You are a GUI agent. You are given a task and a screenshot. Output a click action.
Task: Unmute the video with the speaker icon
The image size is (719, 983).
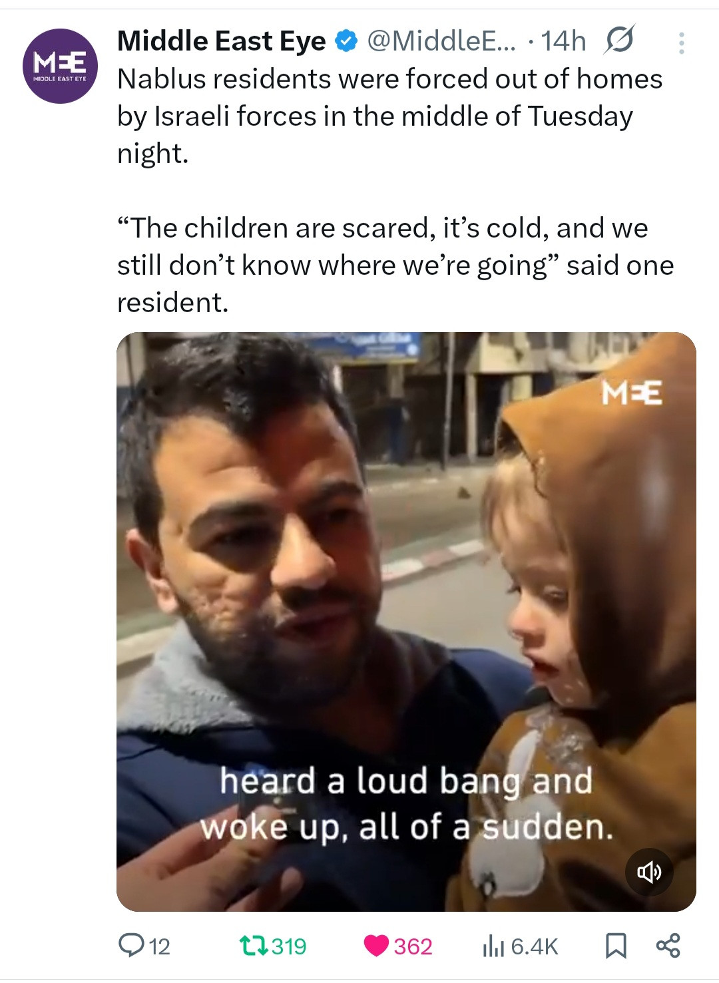pyautogui.click(x=649, y=871)
